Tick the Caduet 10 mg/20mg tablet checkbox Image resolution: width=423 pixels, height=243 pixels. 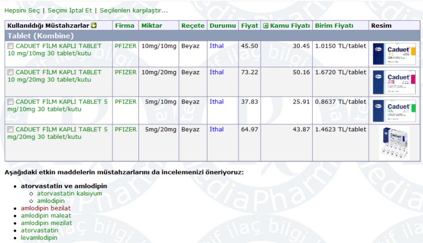tap(10, 72)
